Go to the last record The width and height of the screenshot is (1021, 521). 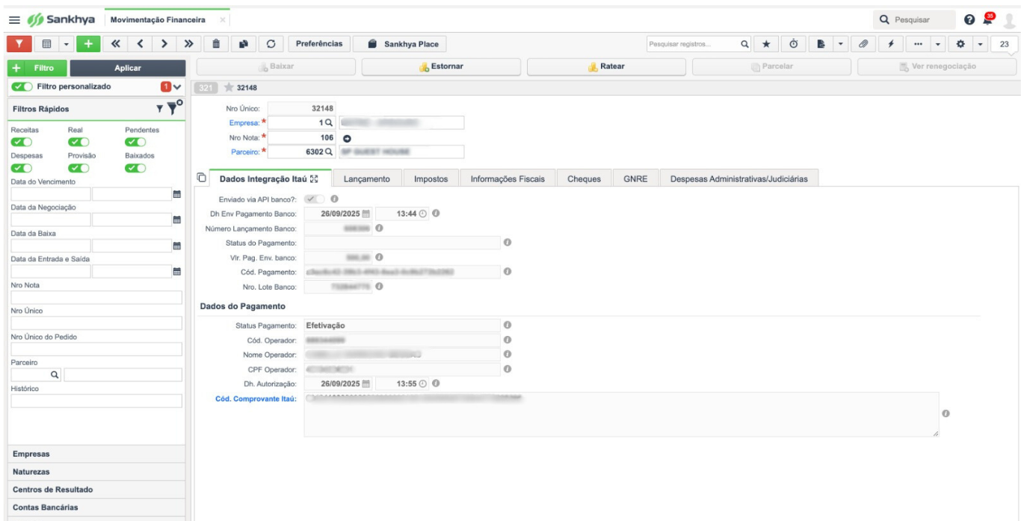coord(188,44)
